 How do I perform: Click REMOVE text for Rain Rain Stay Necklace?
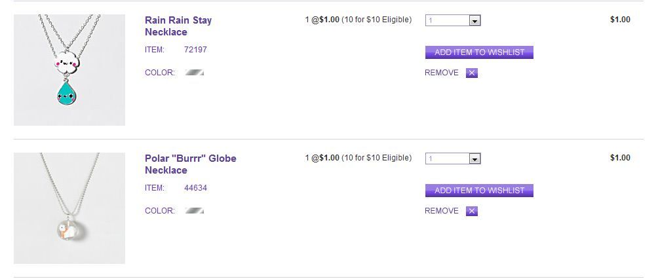point(442,73)
